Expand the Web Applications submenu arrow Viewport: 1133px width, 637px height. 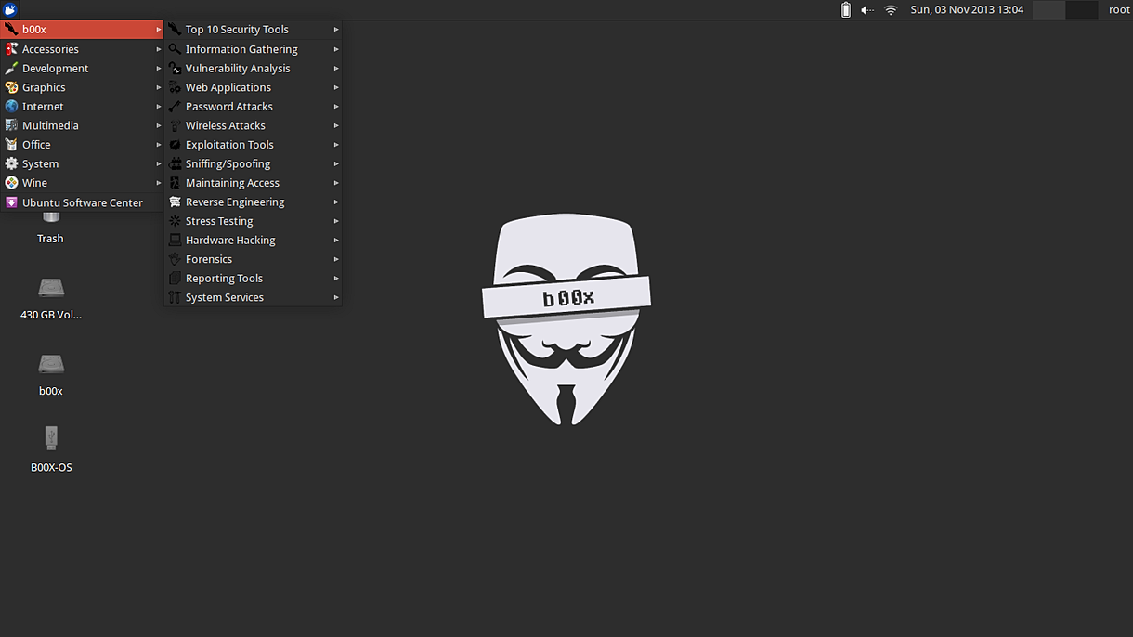pyautogui.click(x=336, y=87)
